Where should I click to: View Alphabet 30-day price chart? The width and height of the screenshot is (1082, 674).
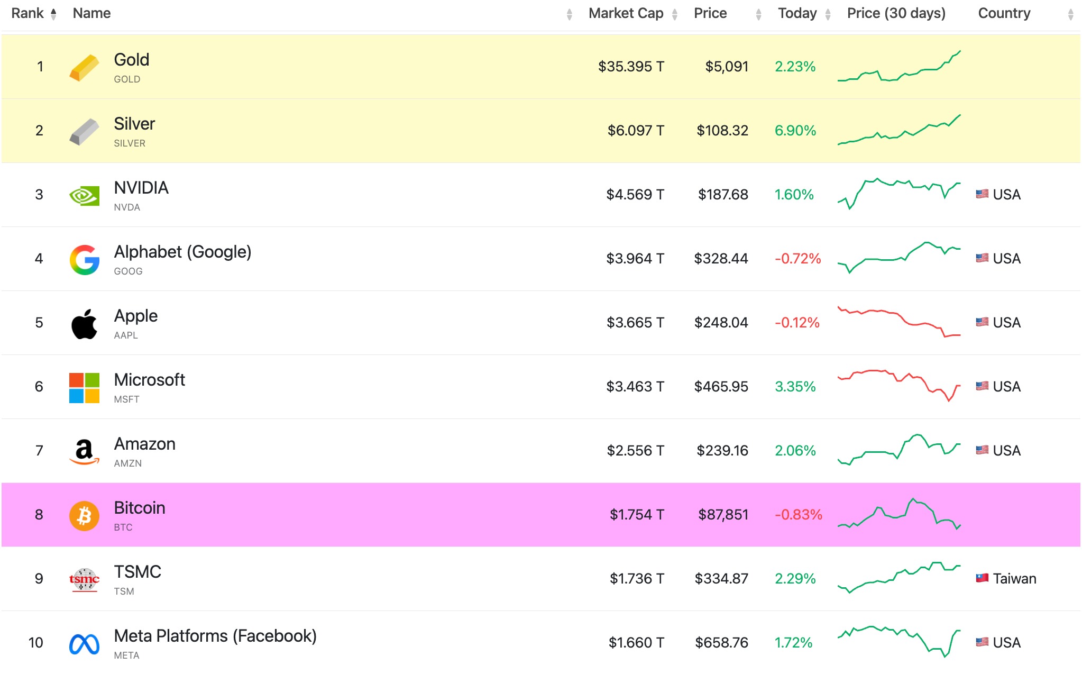pyautogui.click(x=899, y=258)
